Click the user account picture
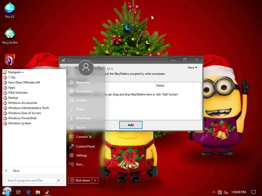262x196 pixels. pyautogui.click(x=86, y=68)
